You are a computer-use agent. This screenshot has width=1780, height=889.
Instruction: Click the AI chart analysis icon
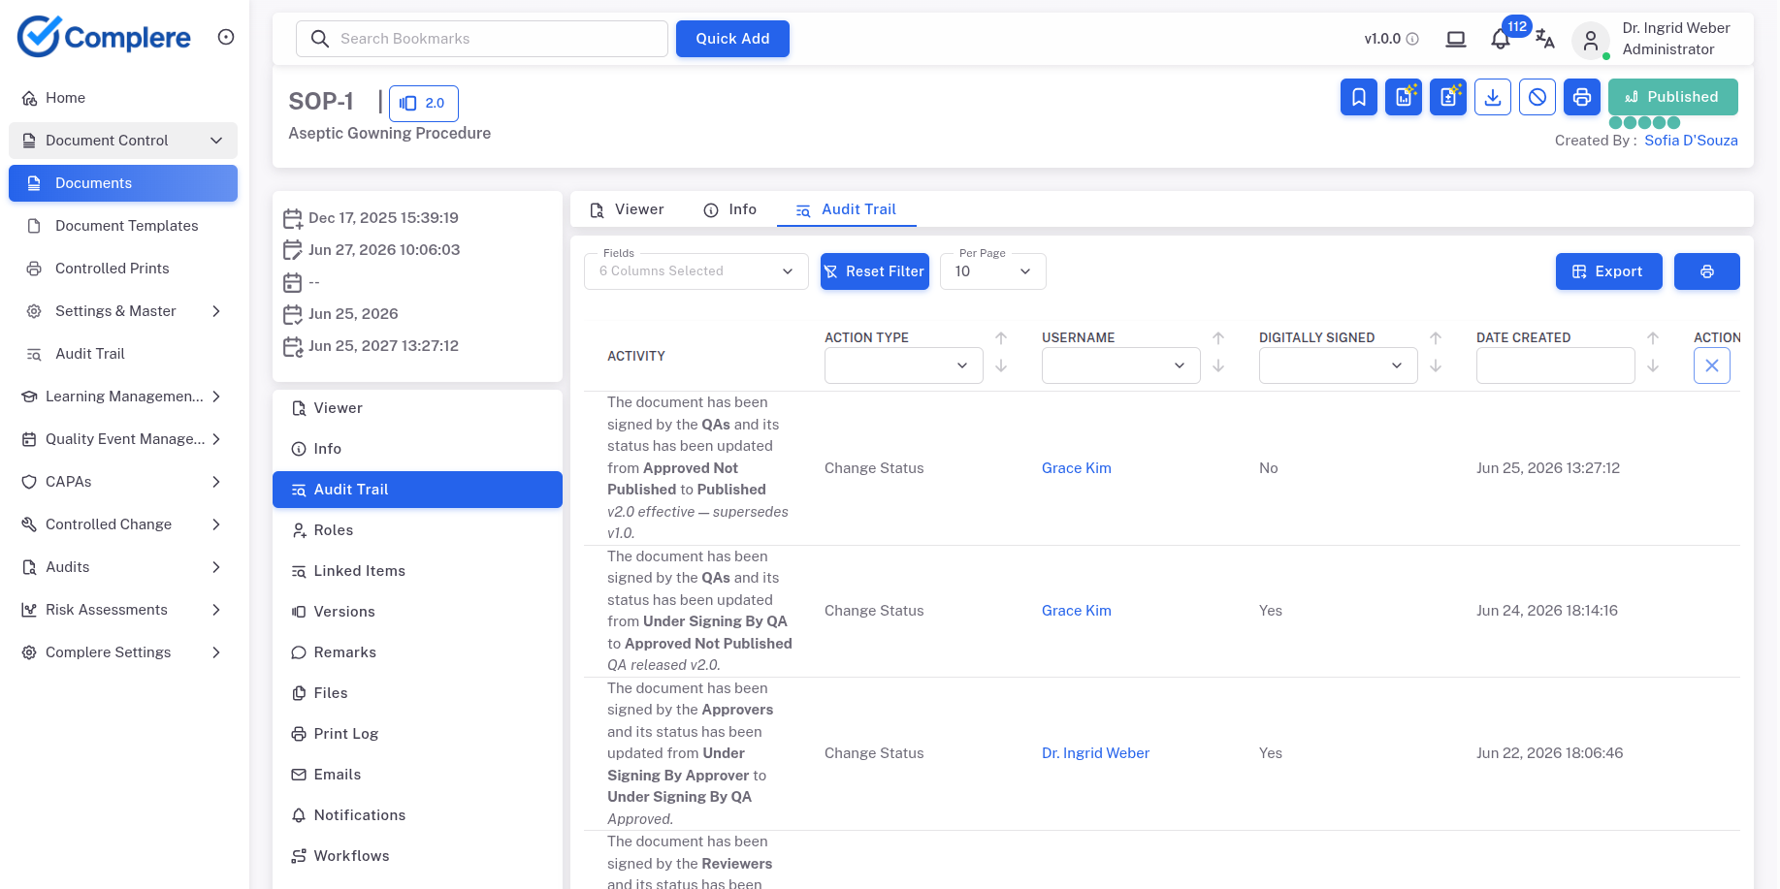pyautogui.click(x=1404, y=97)
